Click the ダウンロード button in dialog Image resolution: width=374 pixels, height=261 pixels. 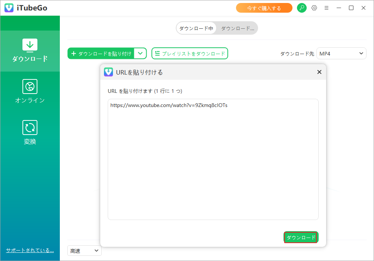(301, 237)
